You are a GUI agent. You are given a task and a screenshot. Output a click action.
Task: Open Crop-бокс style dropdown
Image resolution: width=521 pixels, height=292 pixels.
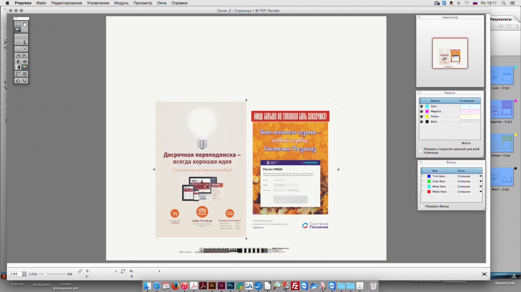[x=480, y=182]
